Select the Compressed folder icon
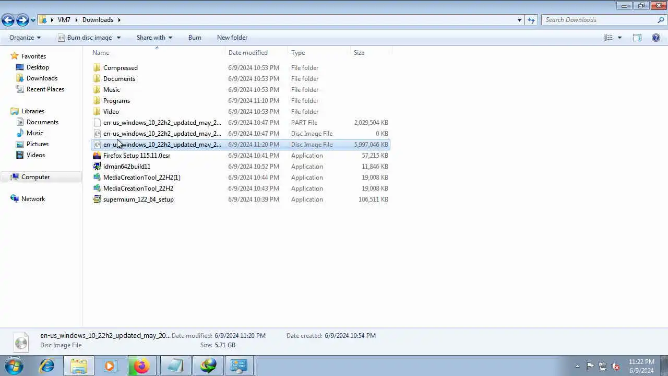The width and height of the screenshot is (668, 376). 97,68
